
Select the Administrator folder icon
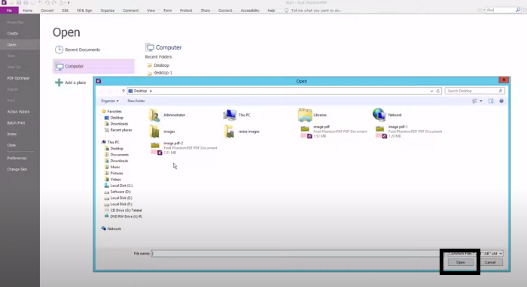[154, 115]
